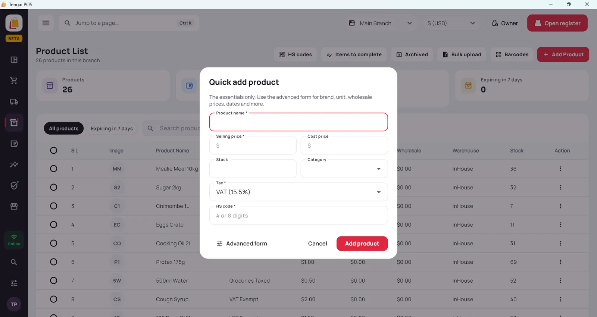Viewport: 597px width, 317px height.
Task: Open the storefront sidebar icon
Action: (x=14, y=206)
